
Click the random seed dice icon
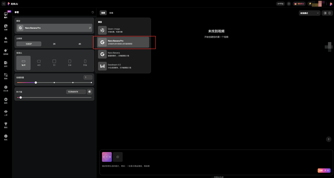point(89,92)
